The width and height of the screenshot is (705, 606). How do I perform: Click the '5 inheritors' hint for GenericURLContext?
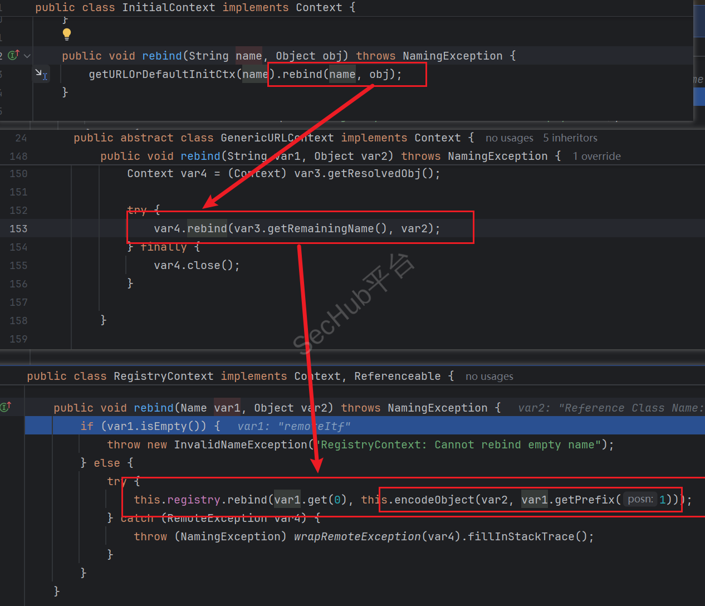(x=570, y=138)
